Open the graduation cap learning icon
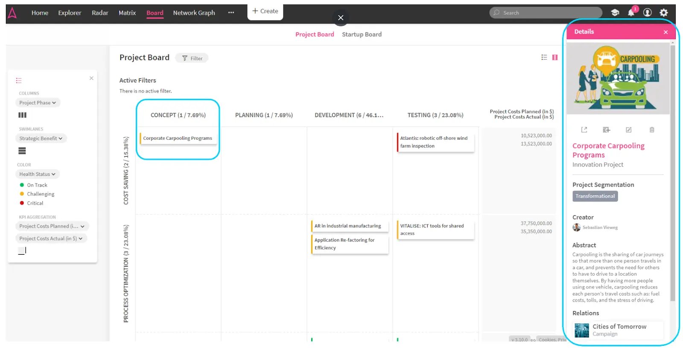Image resolution: width=683 pixels, height=351 pixels. point(615,13)
